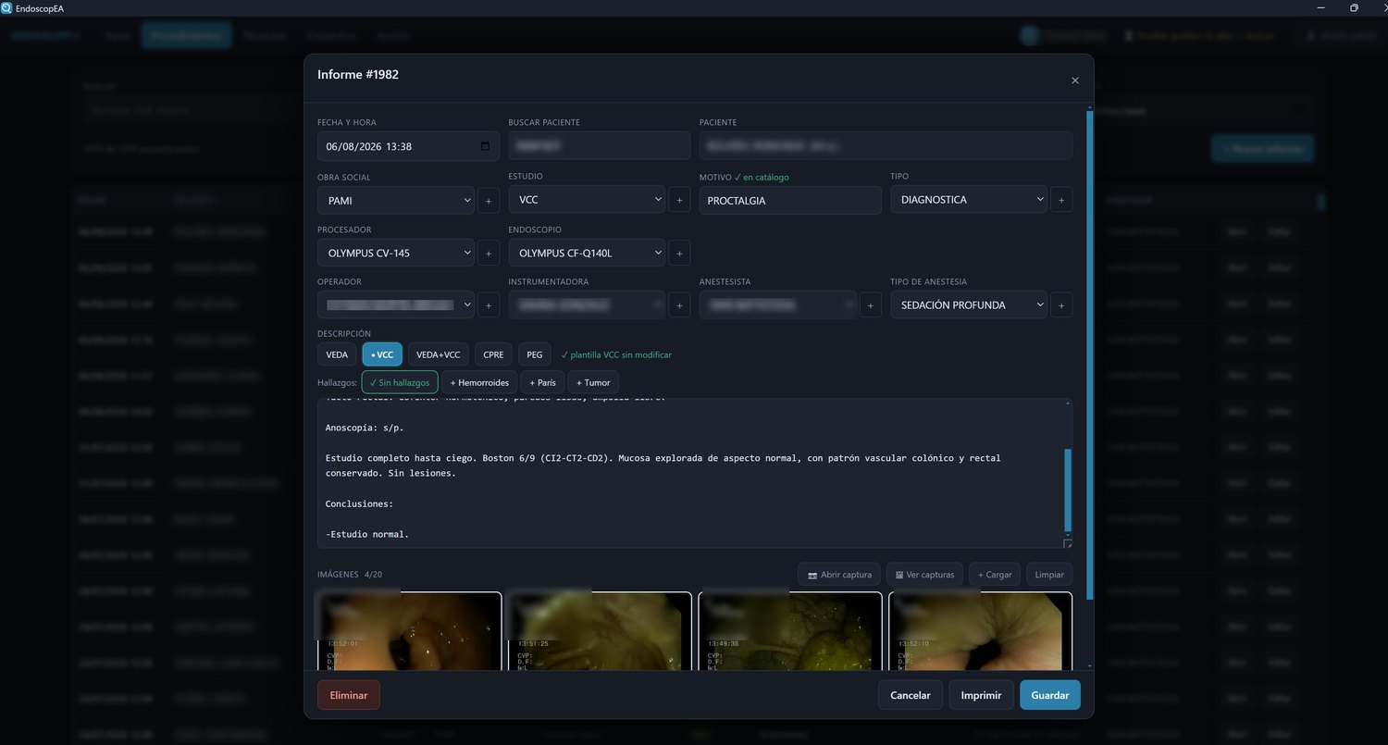Open the Endoscopio OLYMPUS CF-Q140L dropdown
This screenshot has height=745, width=1388.
click(586, 253)
